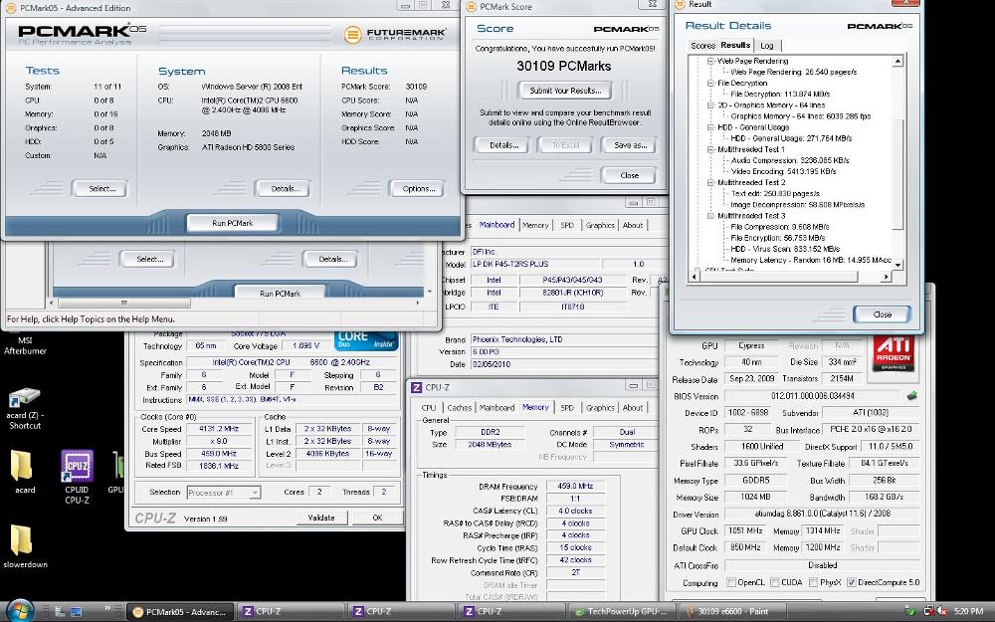The width and height of the screenshot is (995, 622).
Task: Open the slowerdown folder icon
Action: click(x=22, y=540)
